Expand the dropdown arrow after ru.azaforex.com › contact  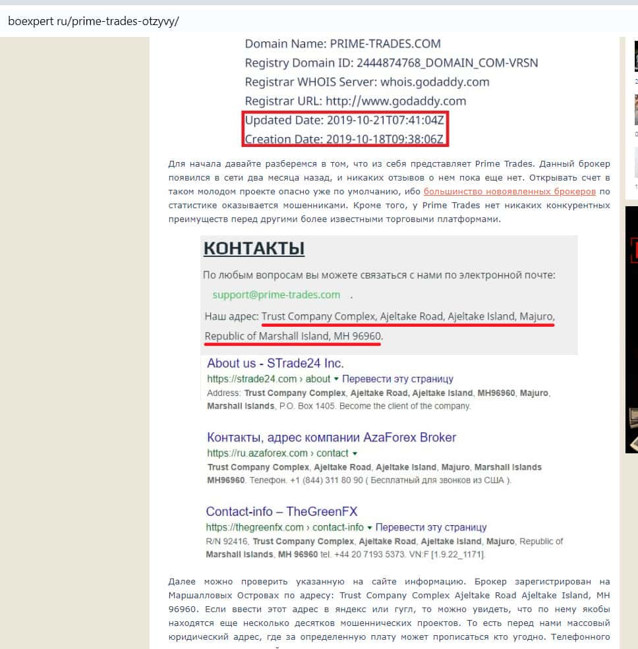coord(355,453)
